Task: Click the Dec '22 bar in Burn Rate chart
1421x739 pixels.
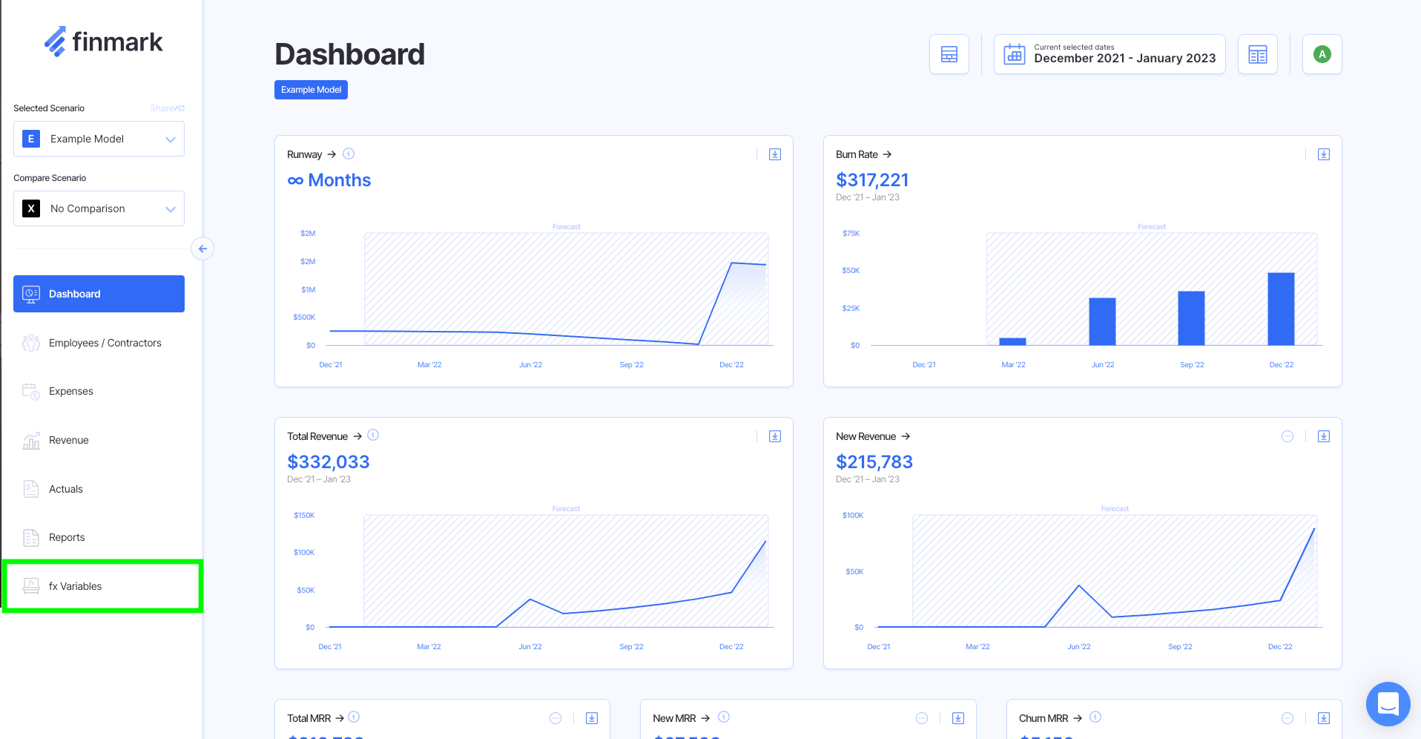Action: 1281,309
